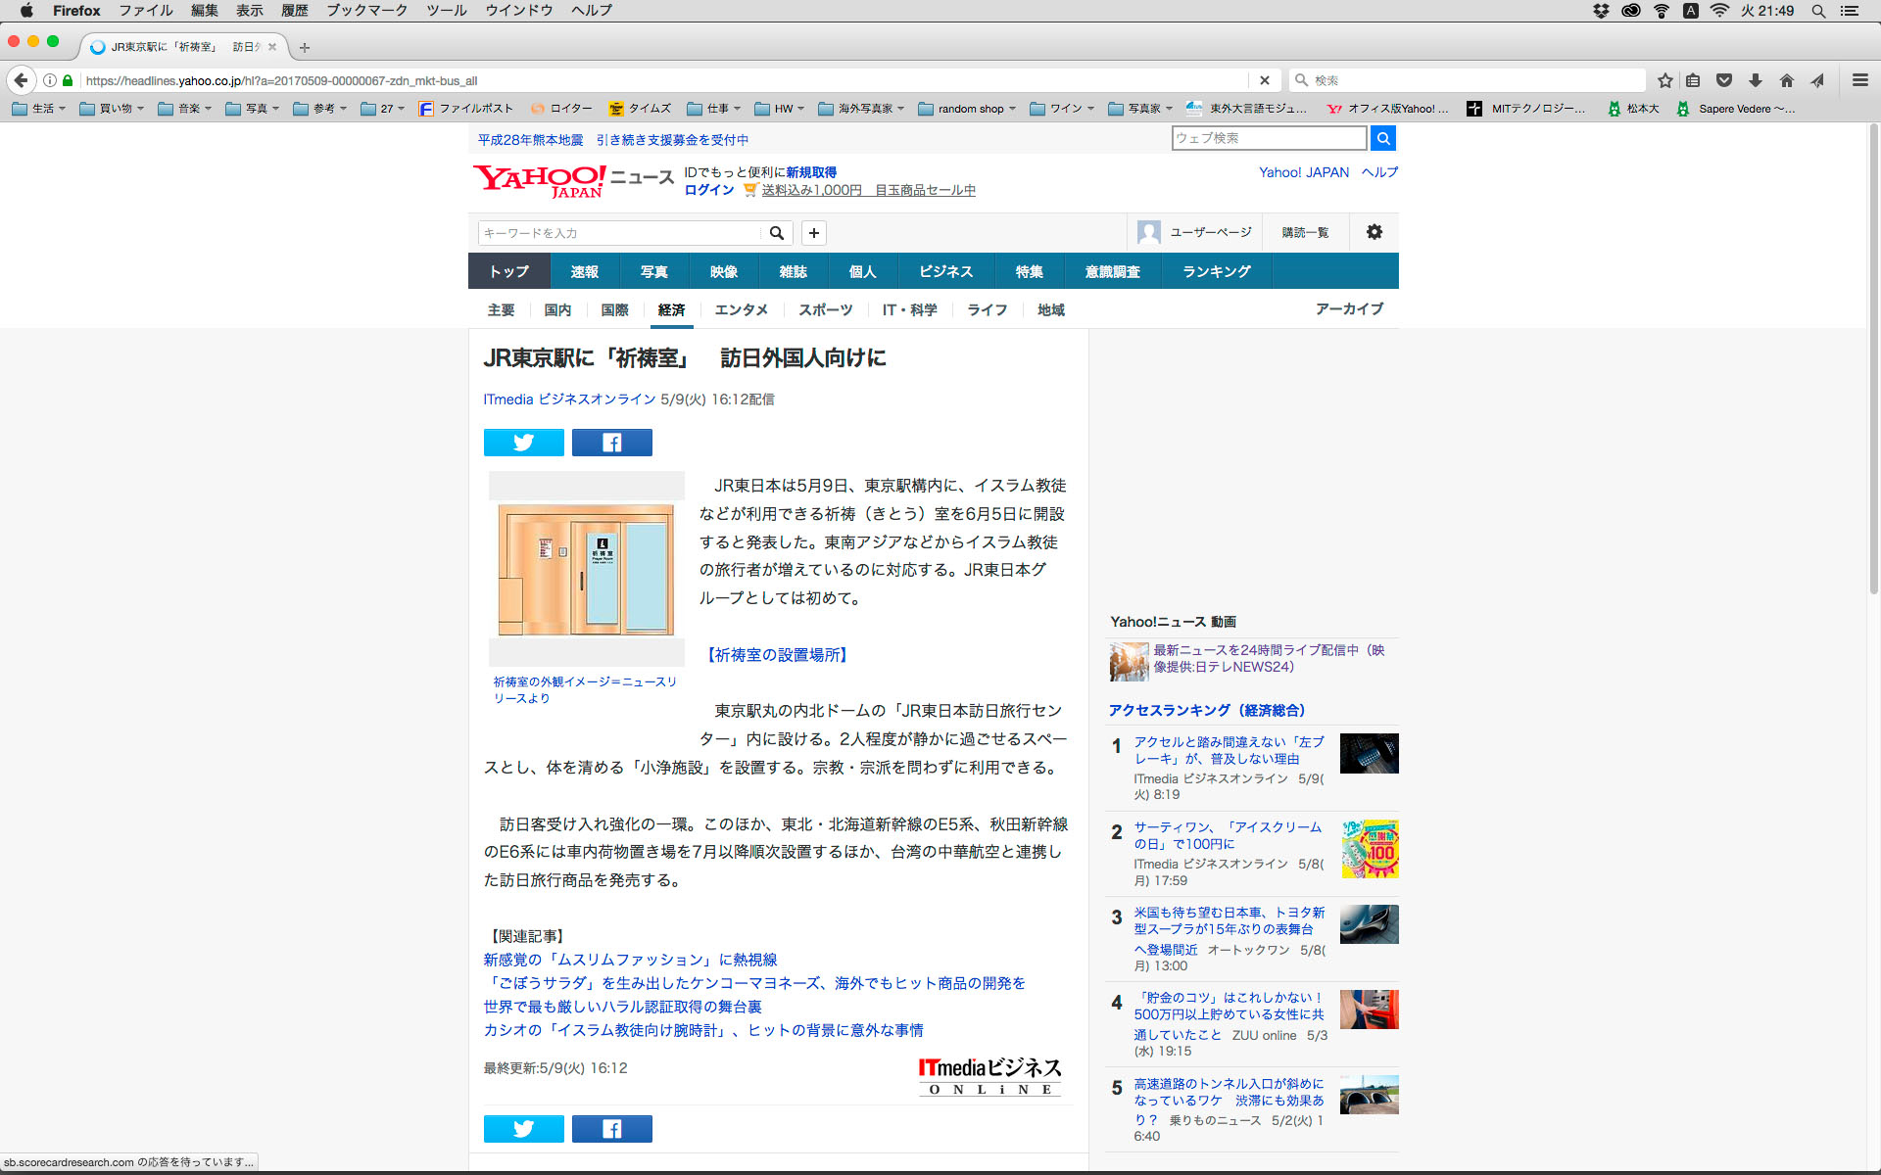1881x1175 pixels.
Task: Open the Firefox hamburger menu
Action: point(1859,80)
